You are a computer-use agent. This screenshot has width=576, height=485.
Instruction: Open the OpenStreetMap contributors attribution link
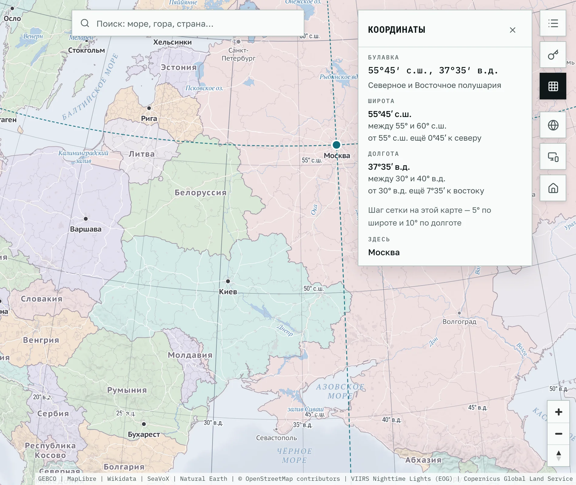coord(289,479)
